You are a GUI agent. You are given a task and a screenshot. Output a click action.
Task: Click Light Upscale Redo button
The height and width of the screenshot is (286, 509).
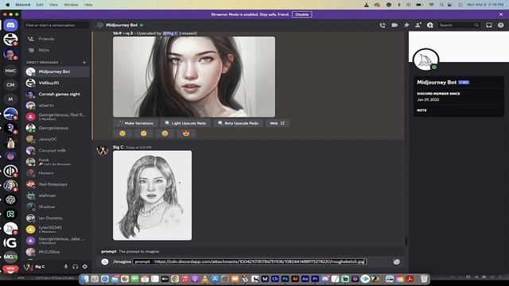[185, 123]
